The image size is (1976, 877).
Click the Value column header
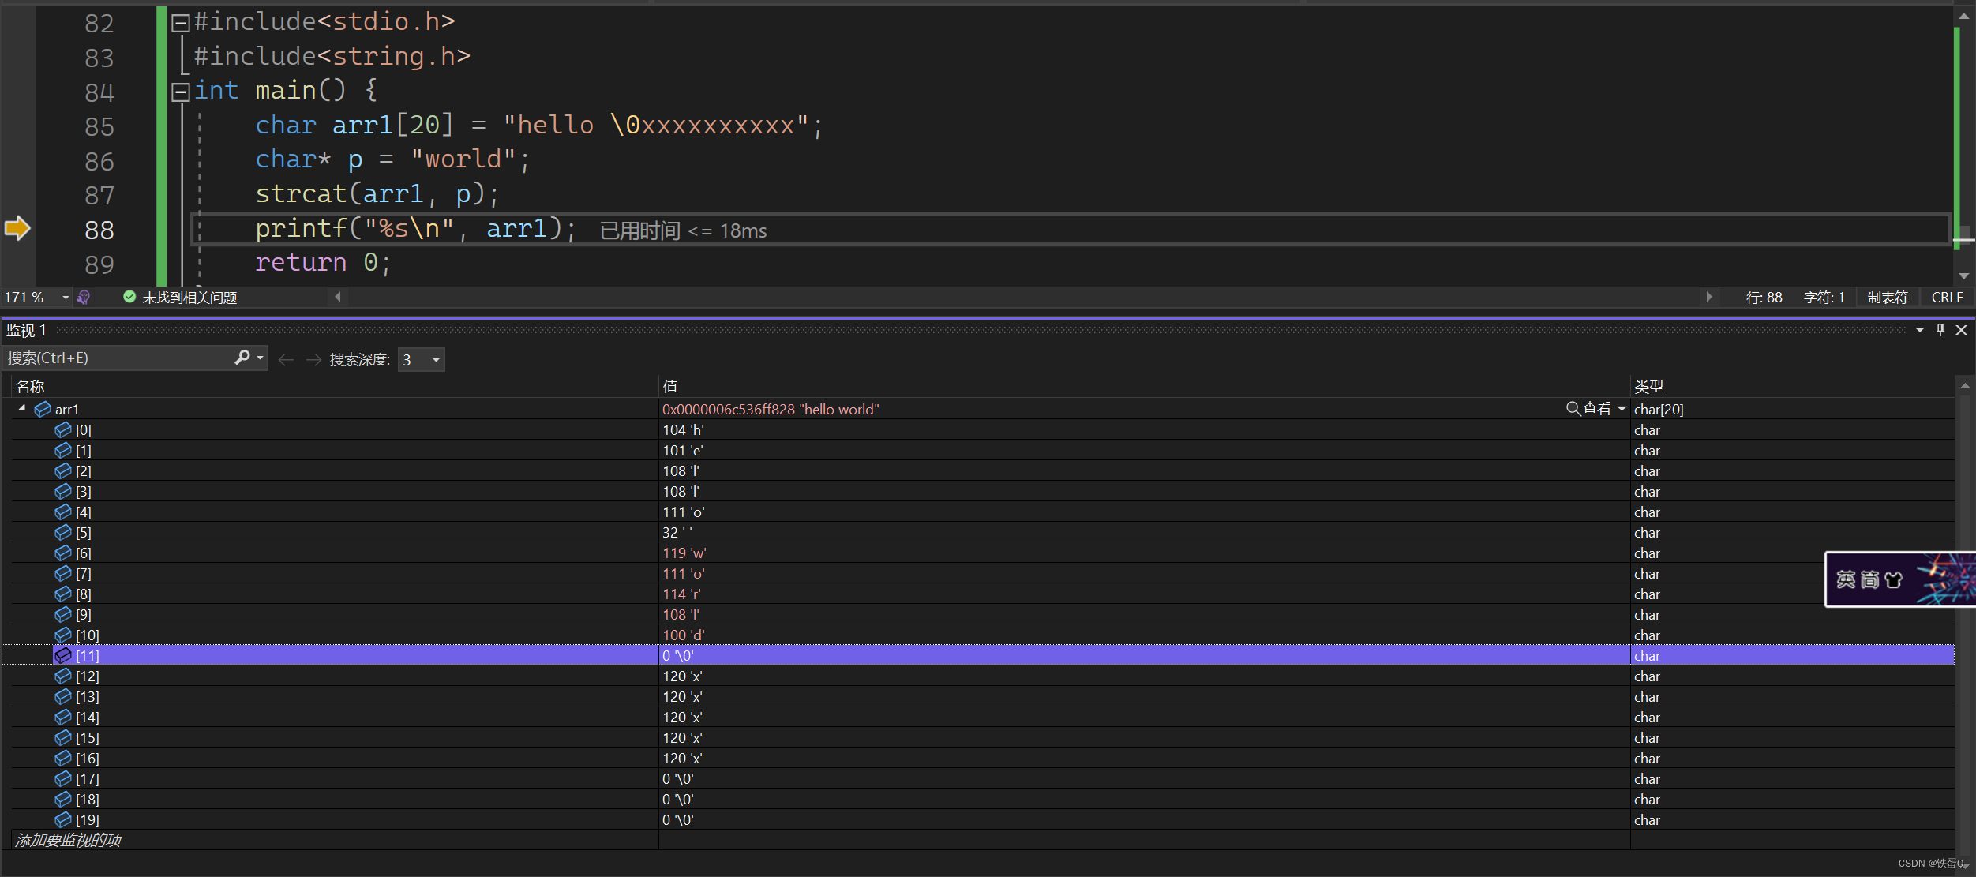coord(670,386)
